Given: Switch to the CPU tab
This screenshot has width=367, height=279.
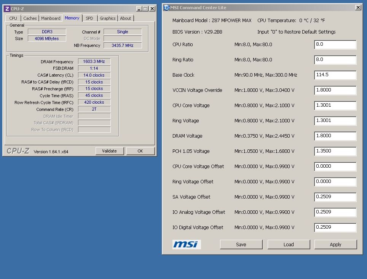Looking at the screenshot, I should coord(13,18).
